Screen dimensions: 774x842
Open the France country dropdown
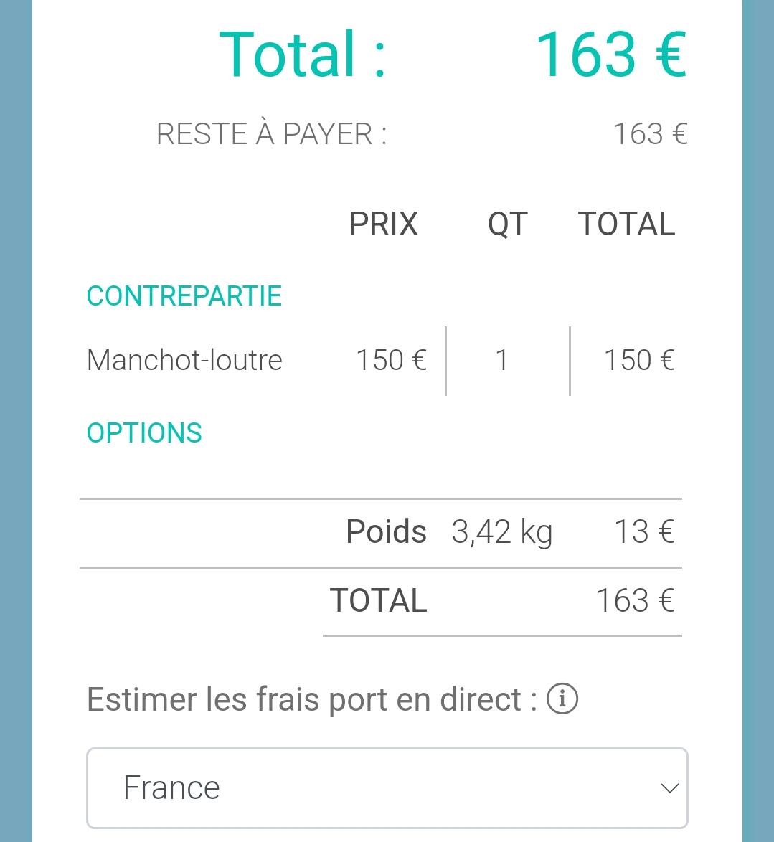387,788
